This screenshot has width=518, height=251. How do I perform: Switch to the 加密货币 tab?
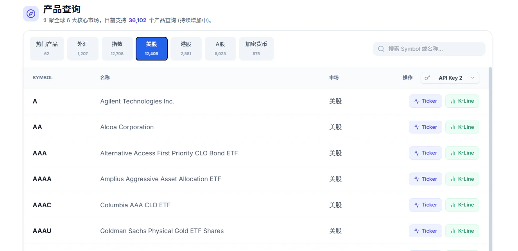coord(256,49)
